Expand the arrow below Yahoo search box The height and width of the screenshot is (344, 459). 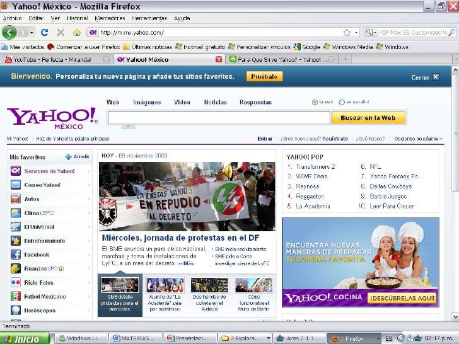click(x=129, y=126)
